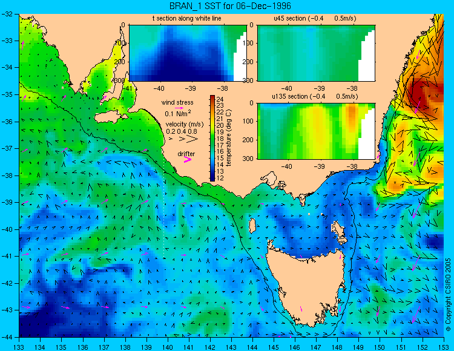This screenshot has width=454, height=351.
Task: Click the '0.1 N/m2' legend value
Action: pyautogui.click(x=177, y=113)
